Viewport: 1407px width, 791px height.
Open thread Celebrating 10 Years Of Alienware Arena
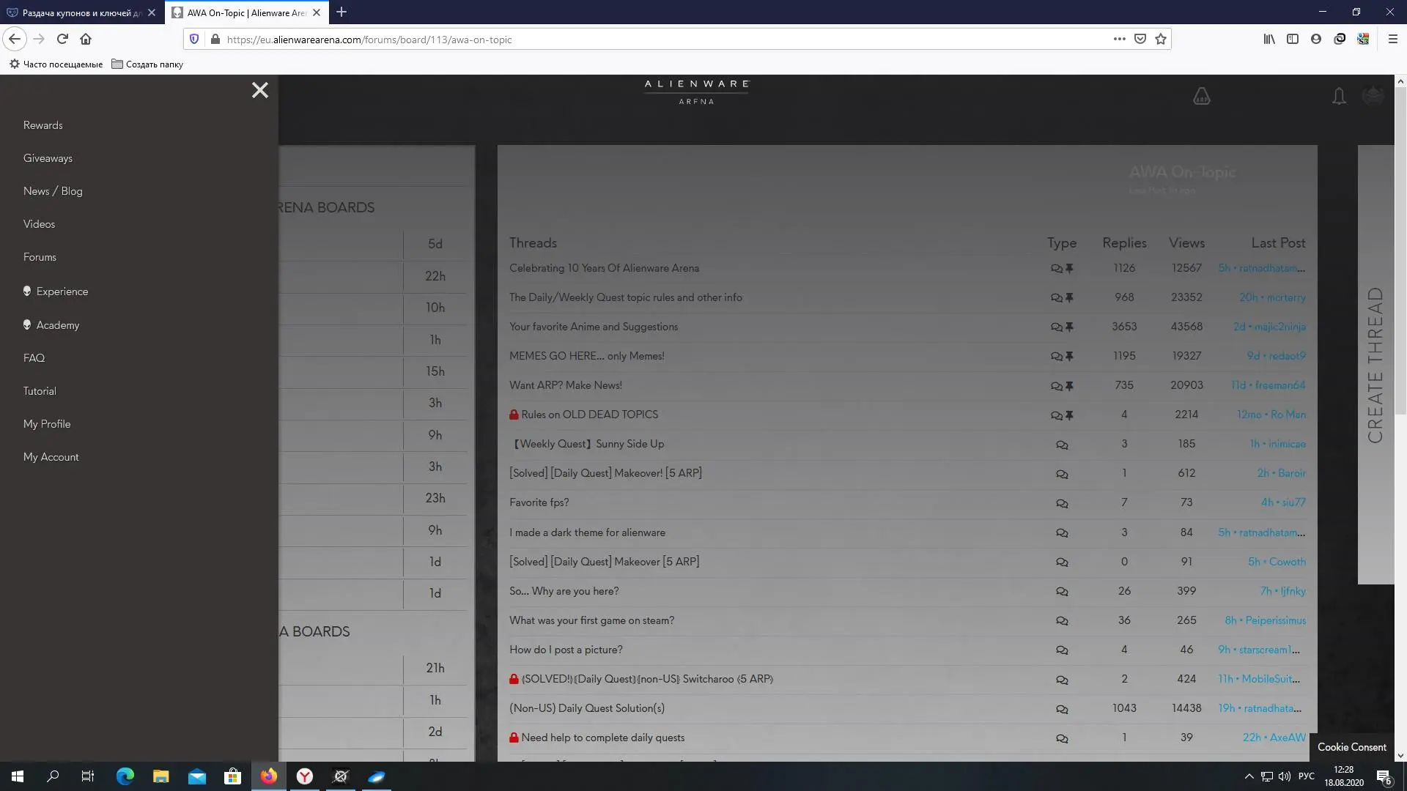[604, 268]
